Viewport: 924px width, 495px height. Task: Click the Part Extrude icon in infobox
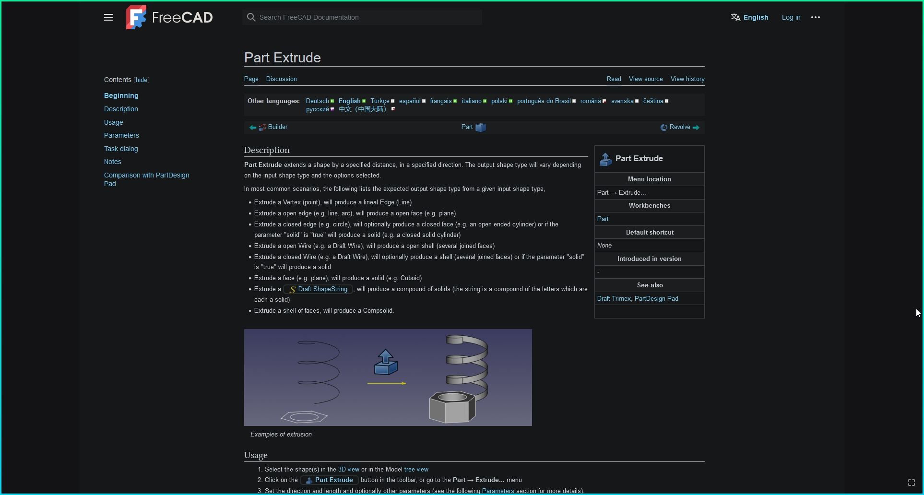coord(605,159)
